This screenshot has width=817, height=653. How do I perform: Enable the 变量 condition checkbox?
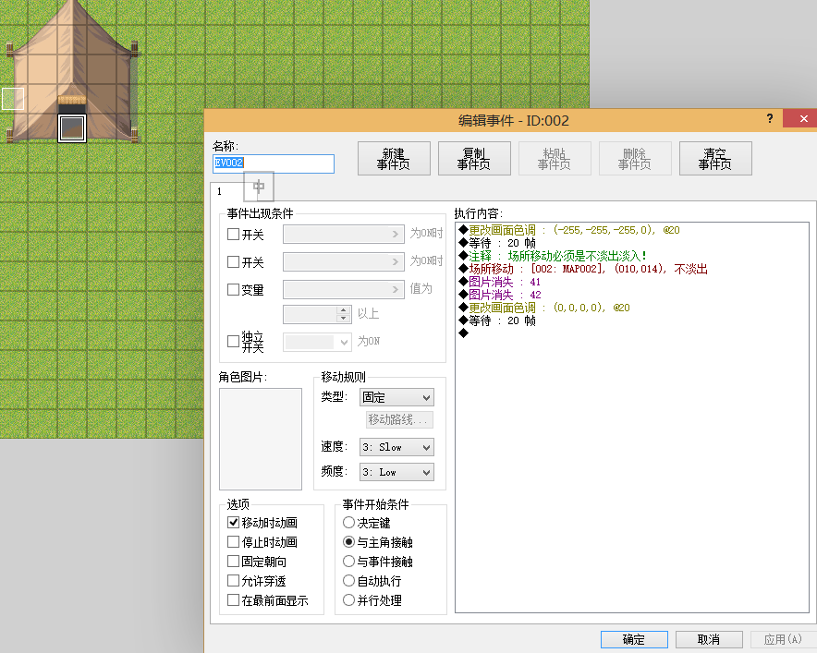point(234,289)
